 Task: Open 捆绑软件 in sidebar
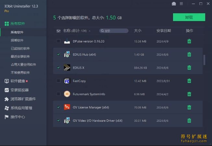[x=17, y=40]
